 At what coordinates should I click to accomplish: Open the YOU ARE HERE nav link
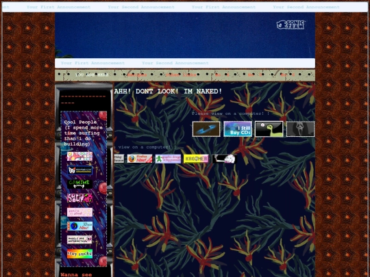pyautogui.click(x=92, y=75)
